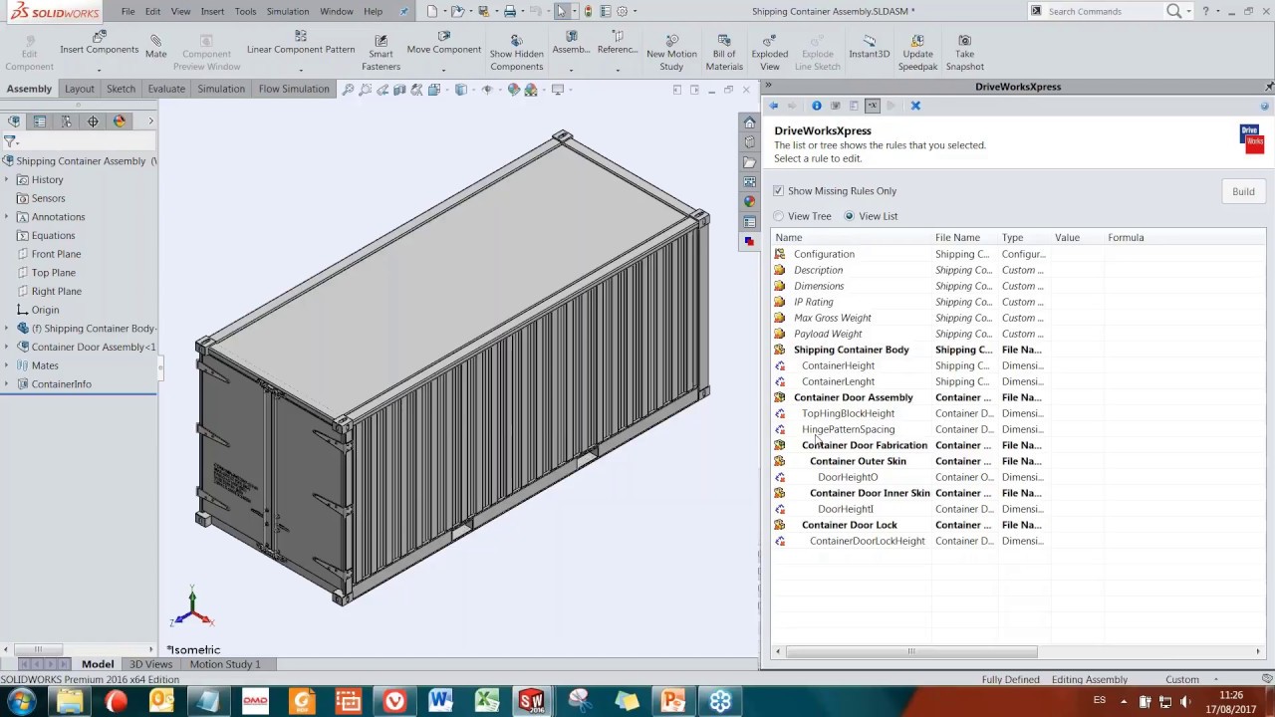Image resolution: width=1275 pixels, height=717 pixels.
Task: Open the Move Component dropdown arrow
Action: [x=443, y=69]
